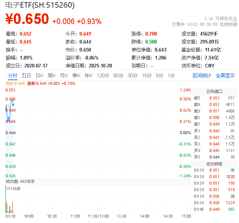Viewport: 239px width, 223px height.
Task: Click the 区间统计 link
Action: [202, 75]
